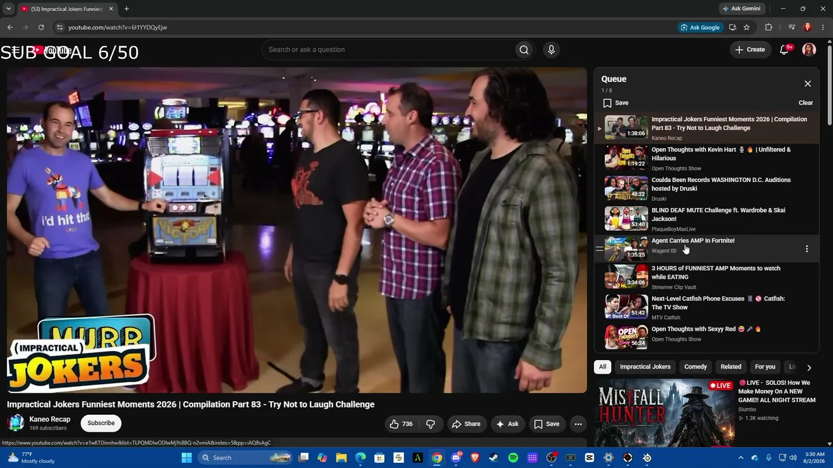Image resolution: width=833 pixels, height=468 pixels.
Task: Open the YouTube account avatar menu
Action: coord(809,49)
